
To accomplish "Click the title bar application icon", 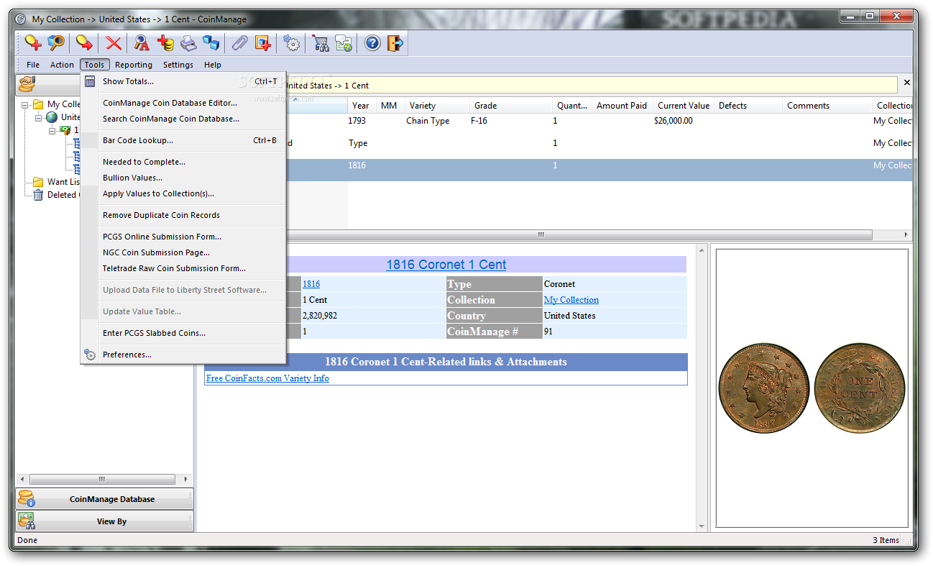I will pyautogui.click(x=21, y=19).
